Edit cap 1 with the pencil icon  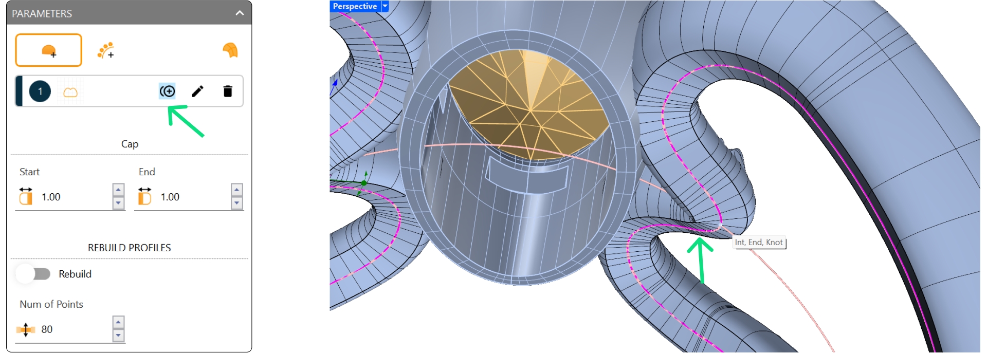click(x=198, y=91)
